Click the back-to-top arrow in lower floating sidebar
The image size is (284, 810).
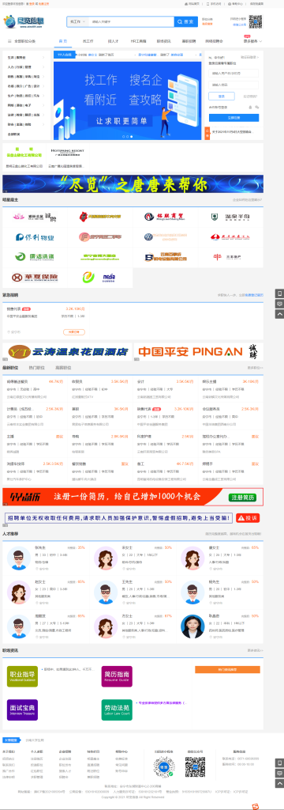click(x=279, y=783)
